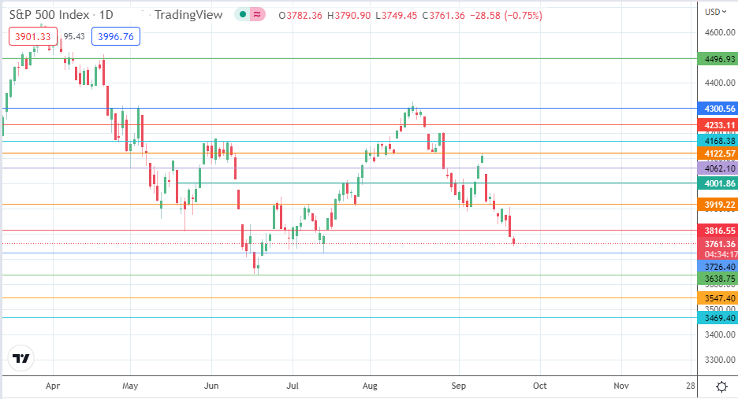This screenshot has height=399, width=738.
Task: Click the Aug label on time axis
Action: click(x=370, y=386)
